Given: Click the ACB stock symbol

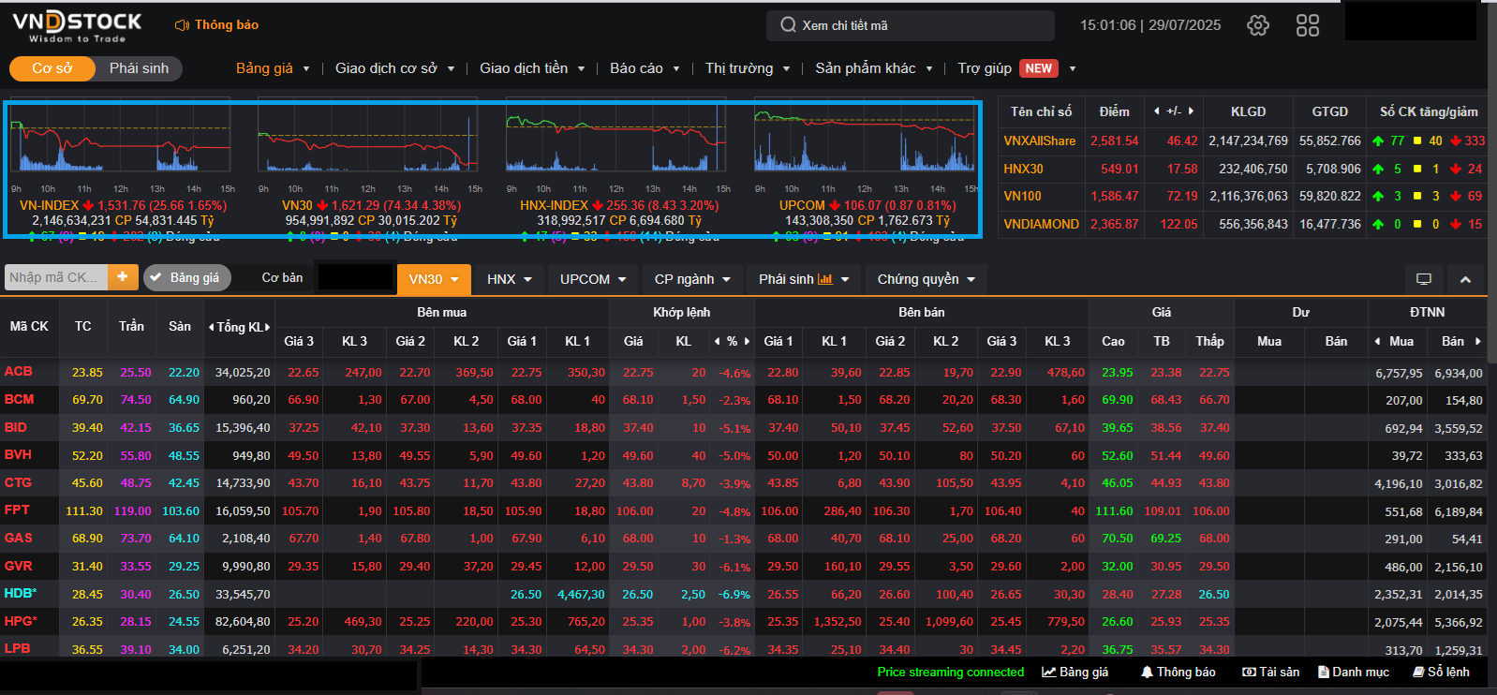Looking at the screenshot, I should click(19, 372).
